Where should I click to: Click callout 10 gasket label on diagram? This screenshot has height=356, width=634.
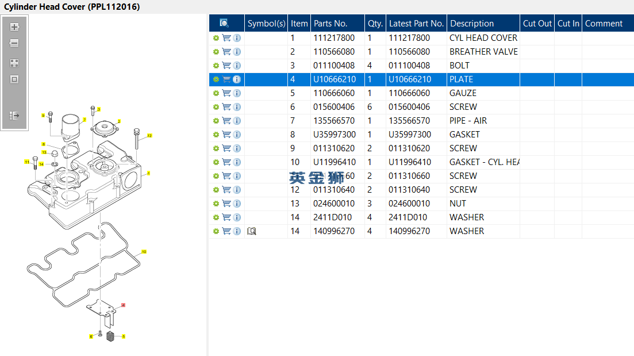click(144, 251)
